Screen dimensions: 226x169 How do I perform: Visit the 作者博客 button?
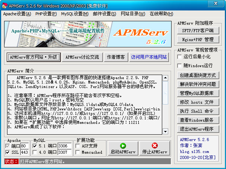(x=116, y=57)
